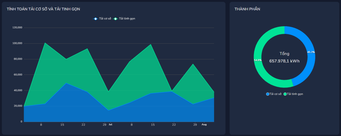Select the 45.2% blue donut segment label

[311, 52]
